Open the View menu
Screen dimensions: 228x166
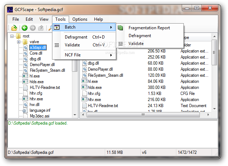[44, 19]
